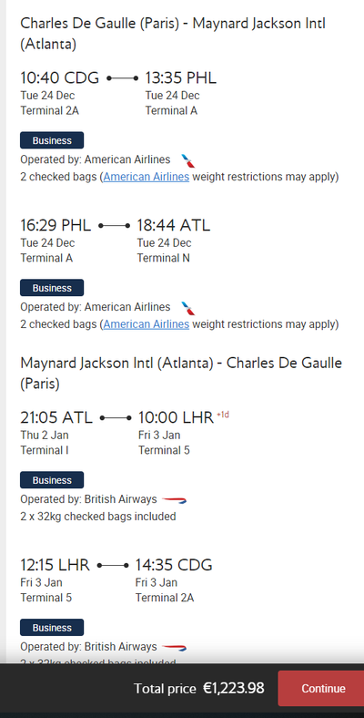Click the route arrow between ATL and LHR
Viewport: 364px width, 718px height.
(116, 418)
